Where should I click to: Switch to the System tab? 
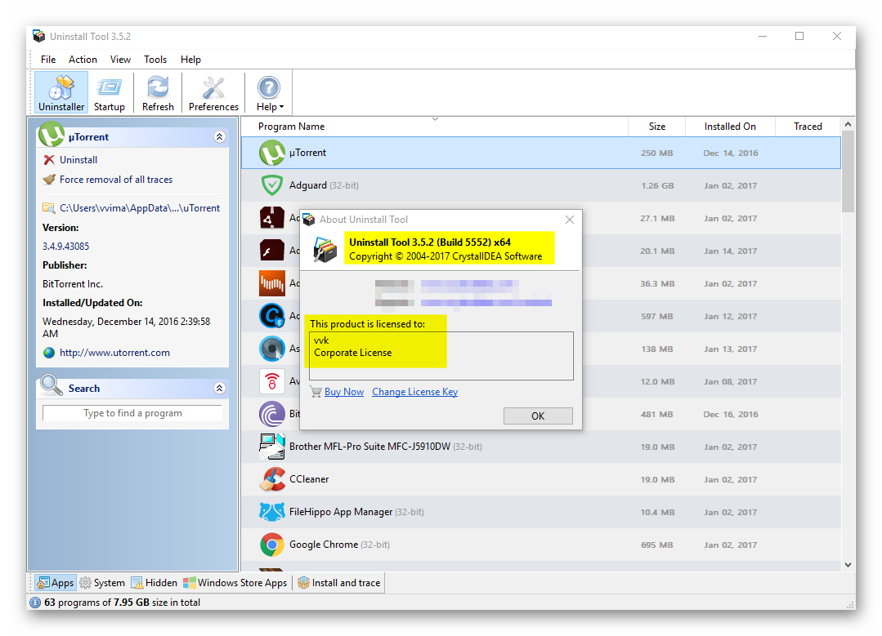[102, 583]
